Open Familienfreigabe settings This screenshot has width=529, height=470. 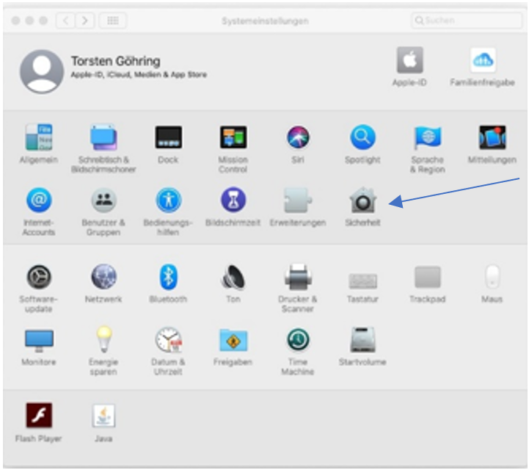pos(482,60)
